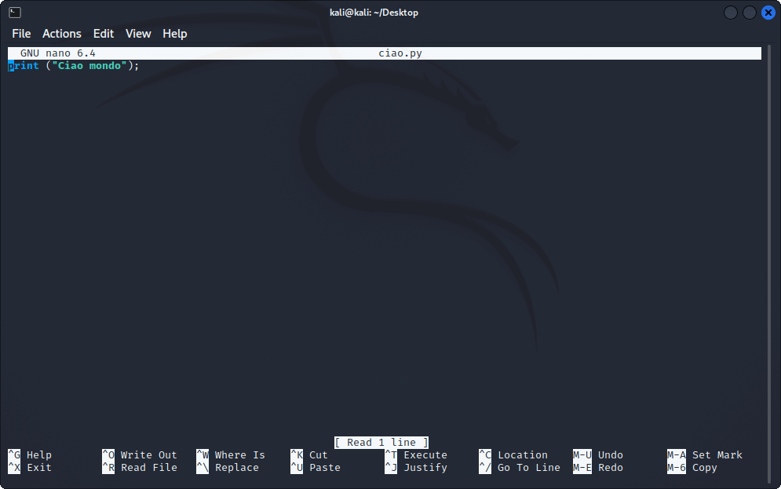
Task: Maximize the terminal window
Action: pos(750,13)
